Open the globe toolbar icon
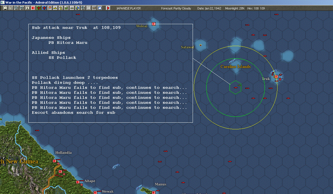The width and height of the screenshot is (333, 194). point(78,8)
